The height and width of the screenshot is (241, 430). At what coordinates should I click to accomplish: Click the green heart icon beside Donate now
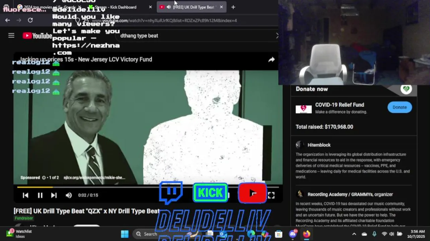(x=406, y=89)
